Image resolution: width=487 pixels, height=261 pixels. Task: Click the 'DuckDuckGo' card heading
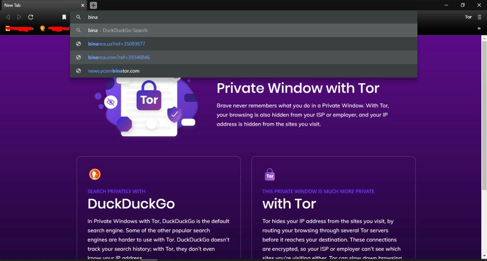click(x=131, y=204)
